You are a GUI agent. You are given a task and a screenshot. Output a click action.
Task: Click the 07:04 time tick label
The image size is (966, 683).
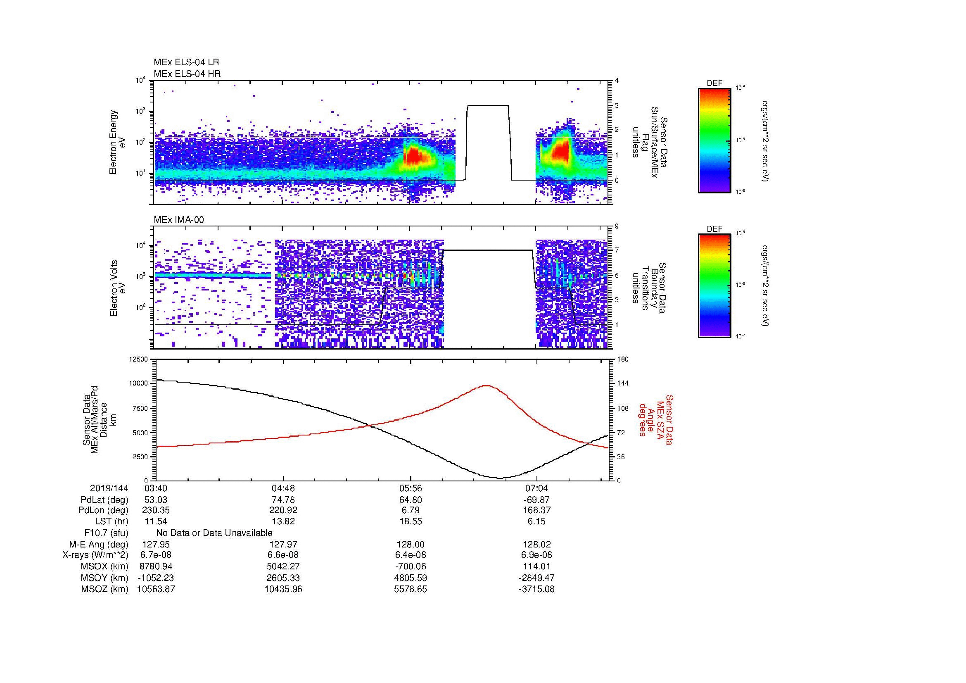tap(536, 488)
